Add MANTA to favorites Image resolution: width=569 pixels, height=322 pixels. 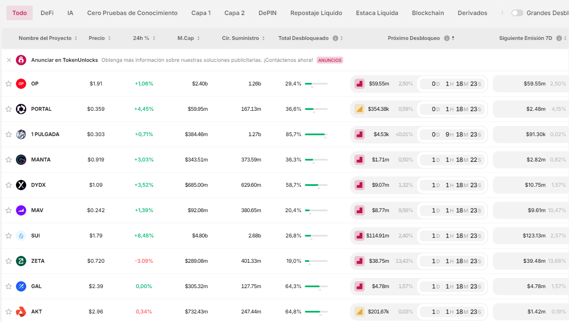click(9, 160)
